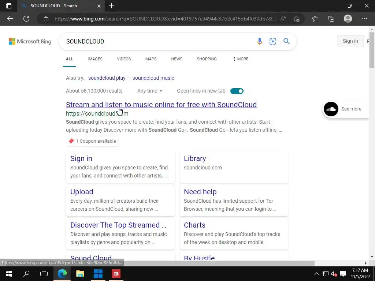Click the network tray icon

(x=326, y=274)
